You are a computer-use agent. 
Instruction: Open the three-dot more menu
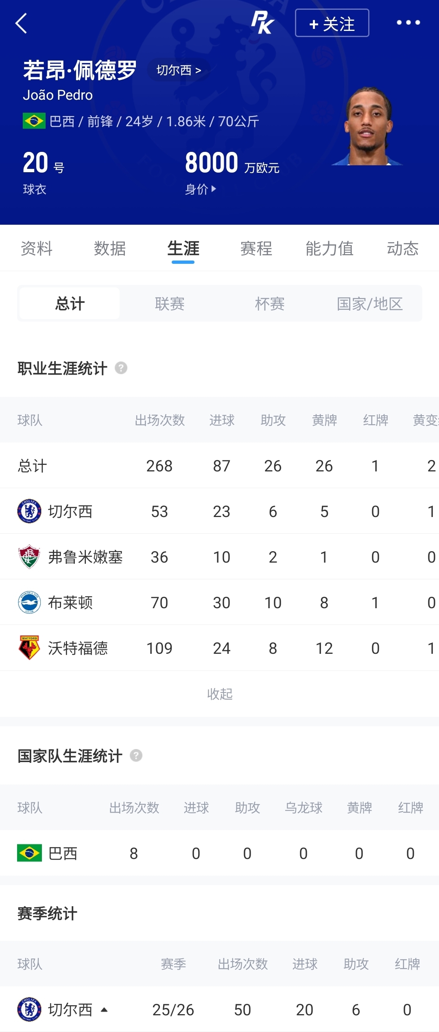[x=408, y=23]
